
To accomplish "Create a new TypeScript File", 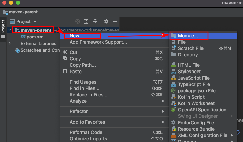I will tap(203, 84).
